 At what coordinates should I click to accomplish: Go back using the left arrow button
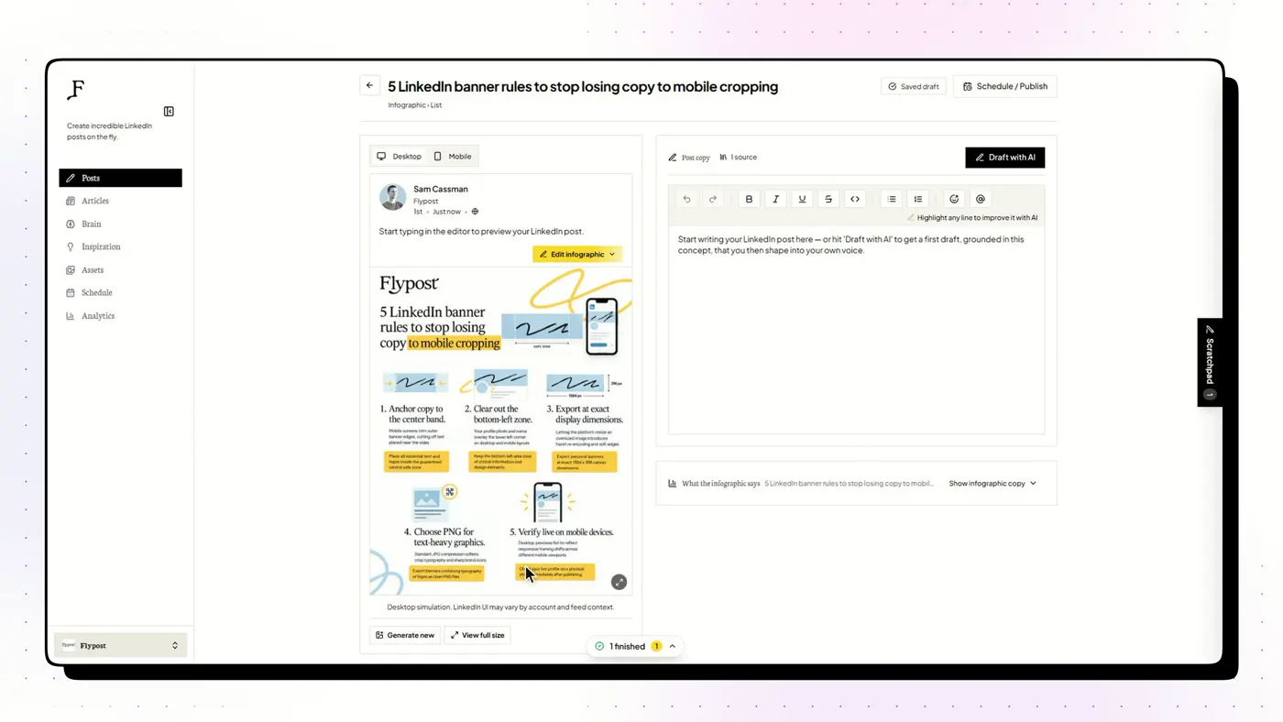click(369, 86)
